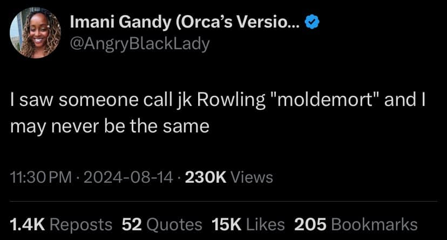Click the "Bookmarks" label
The height and width of the screenshot is (240, 447).
374,224
